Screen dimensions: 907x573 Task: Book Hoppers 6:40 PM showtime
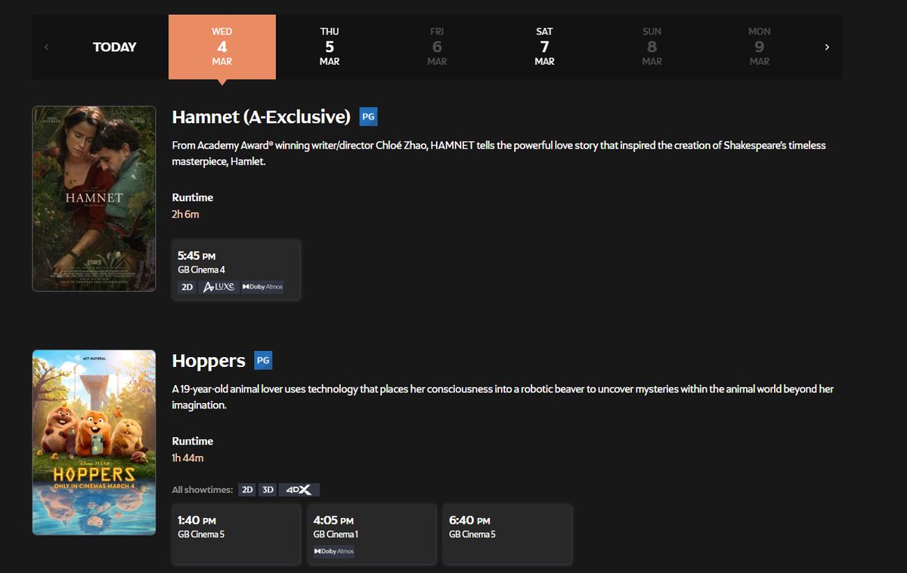coord(508,534)
